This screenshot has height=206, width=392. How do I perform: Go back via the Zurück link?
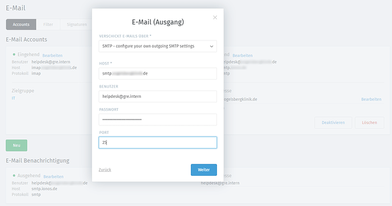point(105,170)
